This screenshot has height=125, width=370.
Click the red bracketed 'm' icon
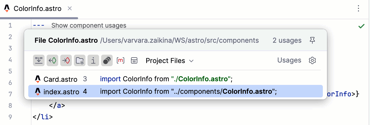121,61
